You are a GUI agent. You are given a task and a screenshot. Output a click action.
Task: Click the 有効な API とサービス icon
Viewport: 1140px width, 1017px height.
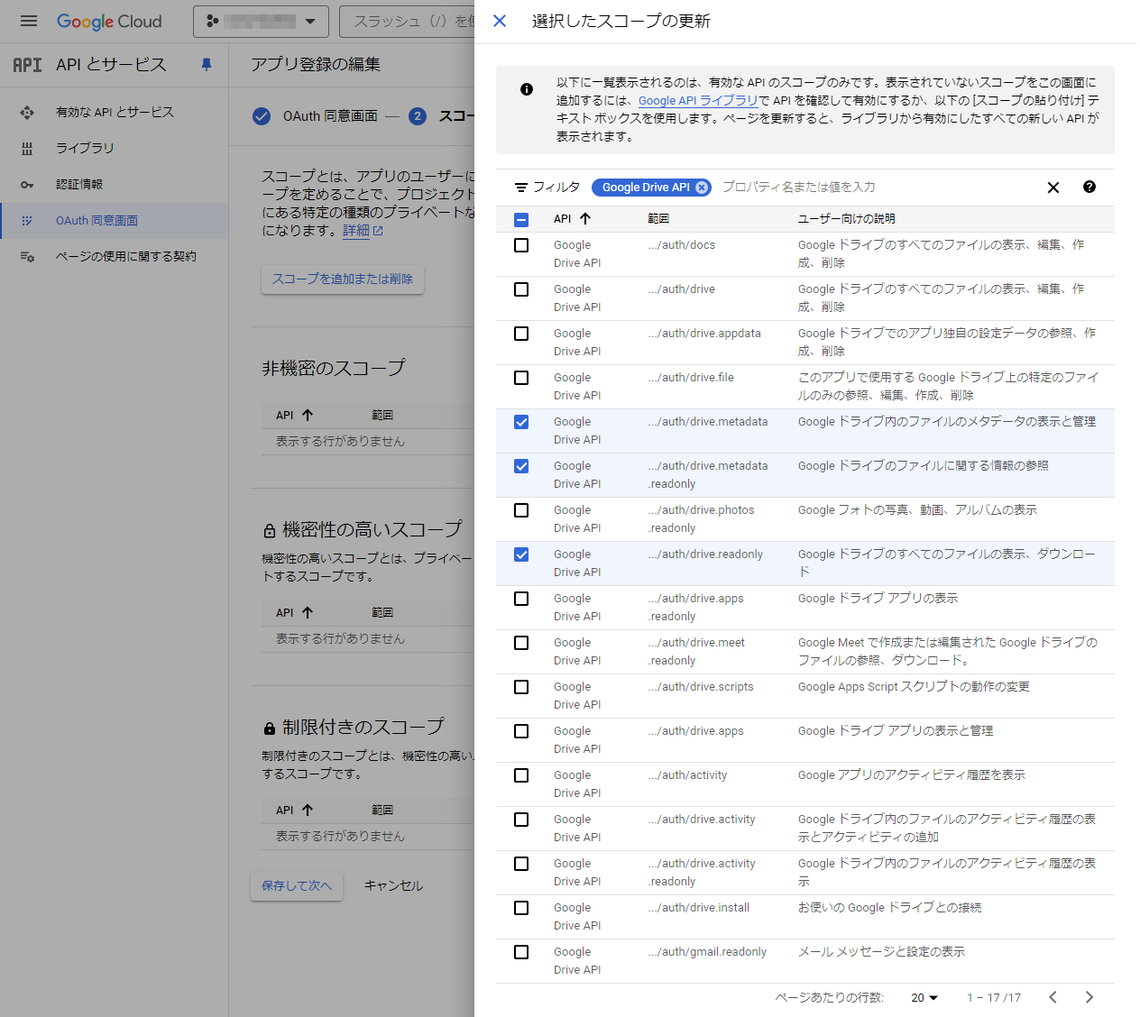(27, 112)
